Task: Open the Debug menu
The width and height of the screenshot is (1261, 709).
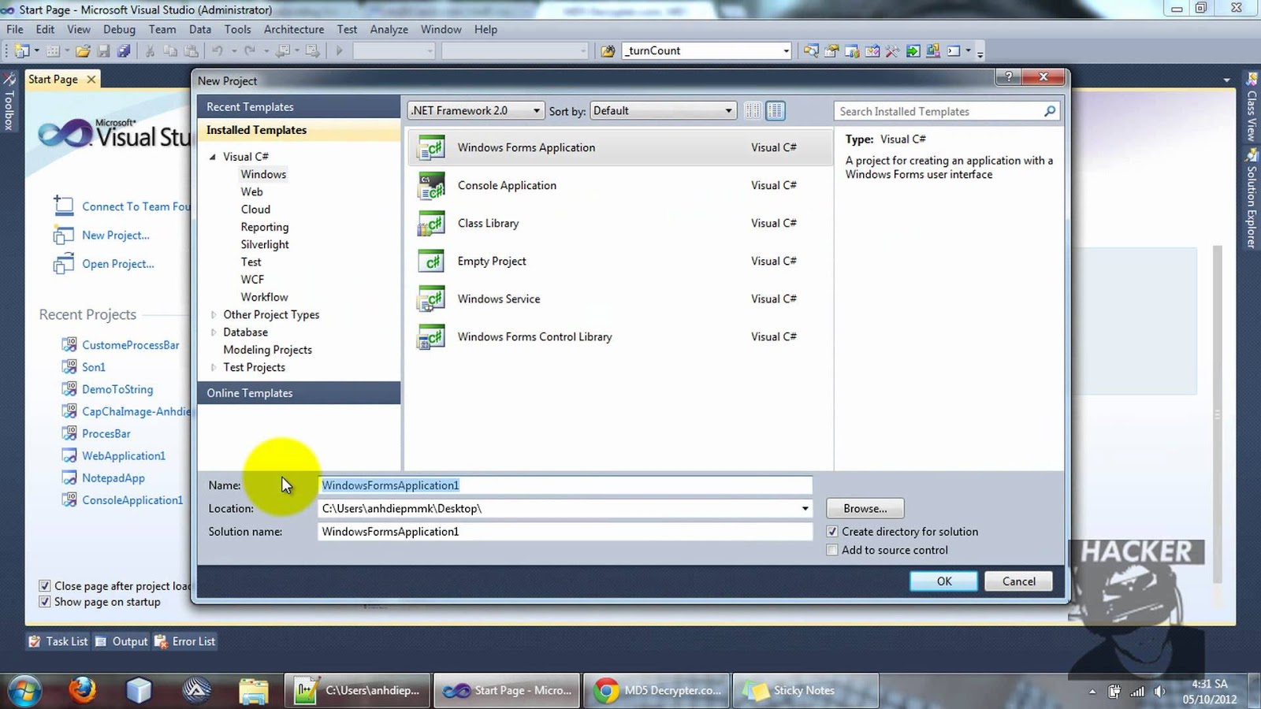Action: pos(119,29)
